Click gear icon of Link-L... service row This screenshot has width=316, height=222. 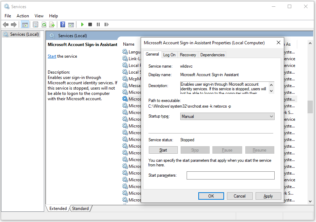[x=125, y=58]
